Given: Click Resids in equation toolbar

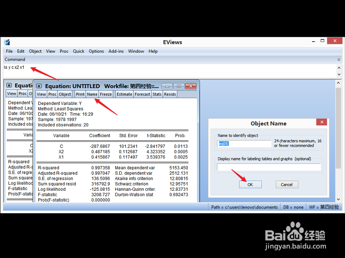Looking at the screenshot, I should [170, 94].
